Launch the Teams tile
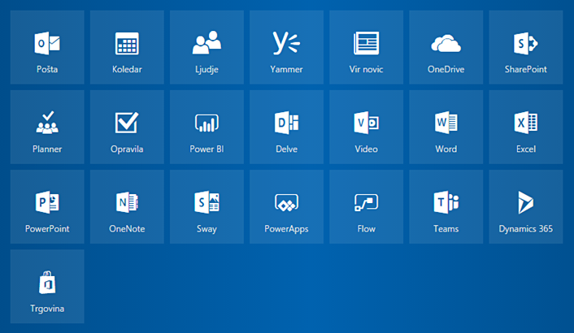Viewport: 574px width, 333px height. pos(446,206)
